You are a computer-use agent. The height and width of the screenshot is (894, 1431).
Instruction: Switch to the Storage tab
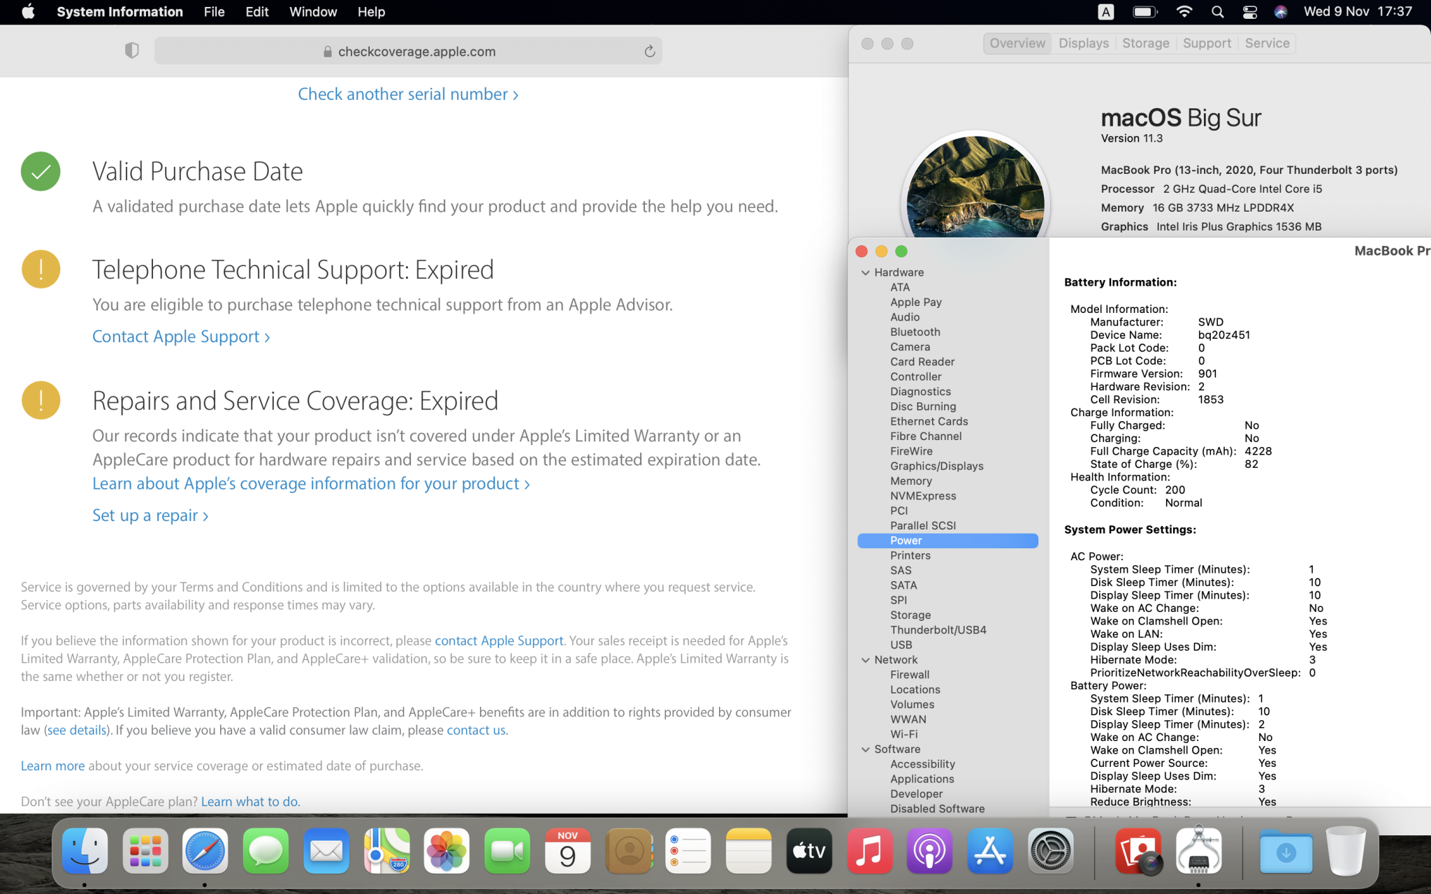pos(1145,43)
